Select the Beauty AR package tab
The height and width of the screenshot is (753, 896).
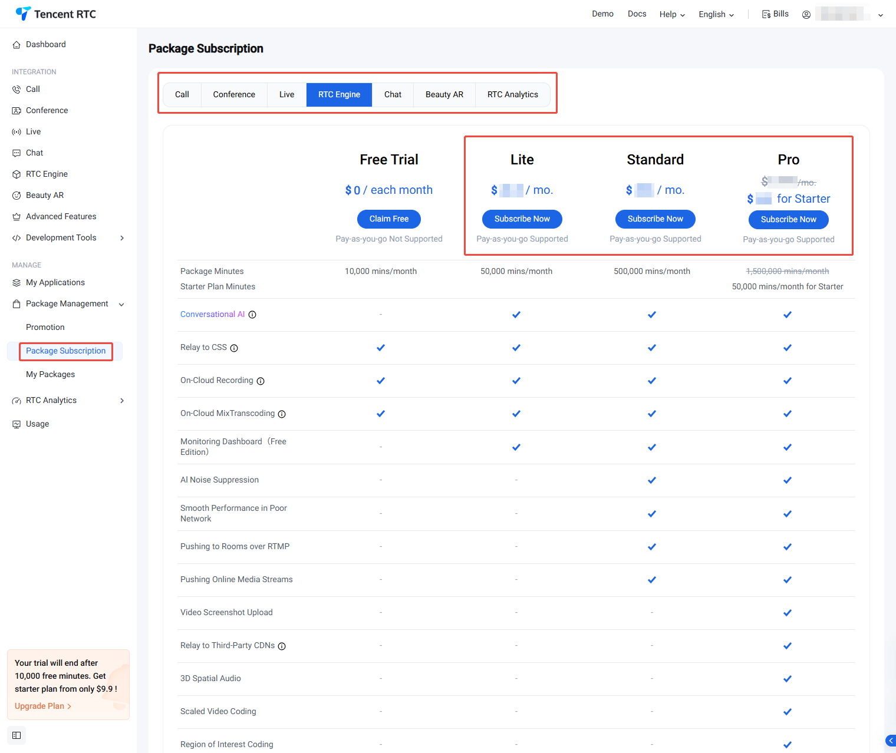click(444, 94)
